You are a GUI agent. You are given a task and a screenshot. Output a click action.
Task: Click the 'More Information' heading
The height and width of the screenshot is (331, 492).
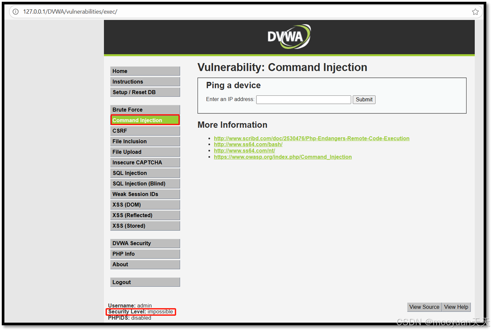(233, 125)
